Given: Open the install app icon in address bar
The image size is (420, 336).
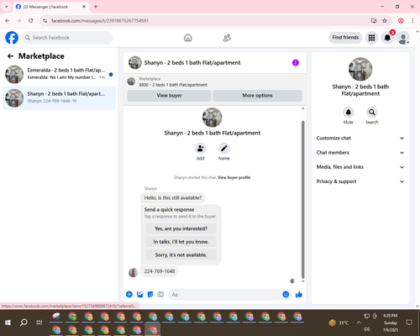Looking at the screenshot, I should [374, 21].
